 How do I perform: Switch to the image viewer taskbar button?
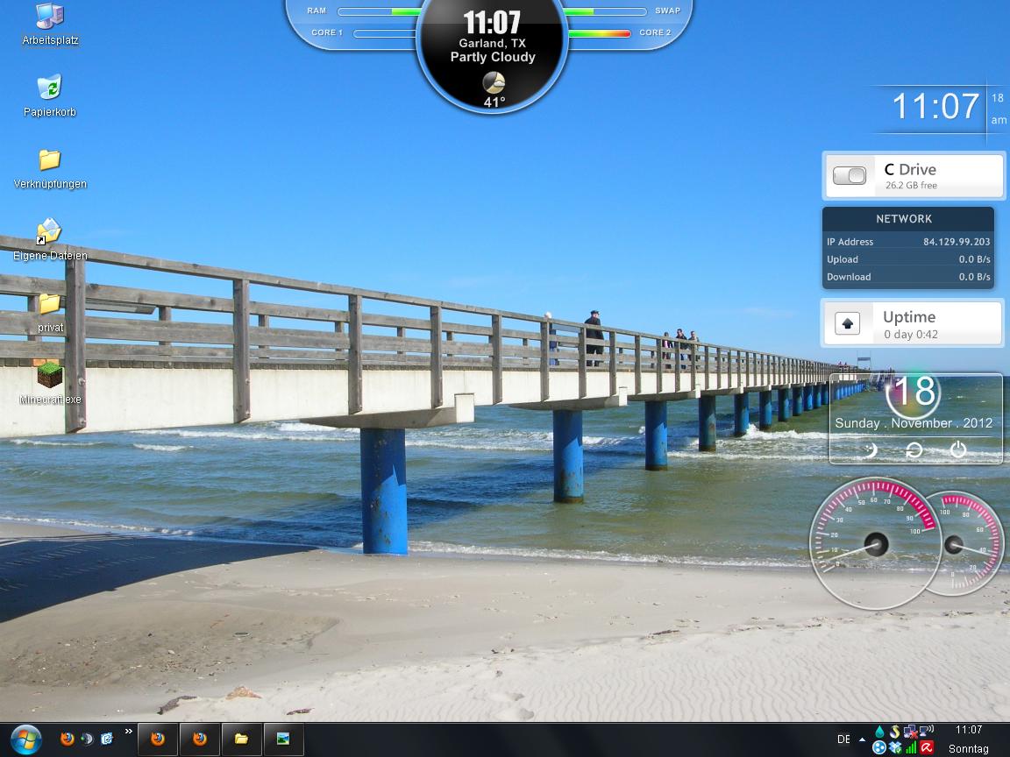coord(283,739)
